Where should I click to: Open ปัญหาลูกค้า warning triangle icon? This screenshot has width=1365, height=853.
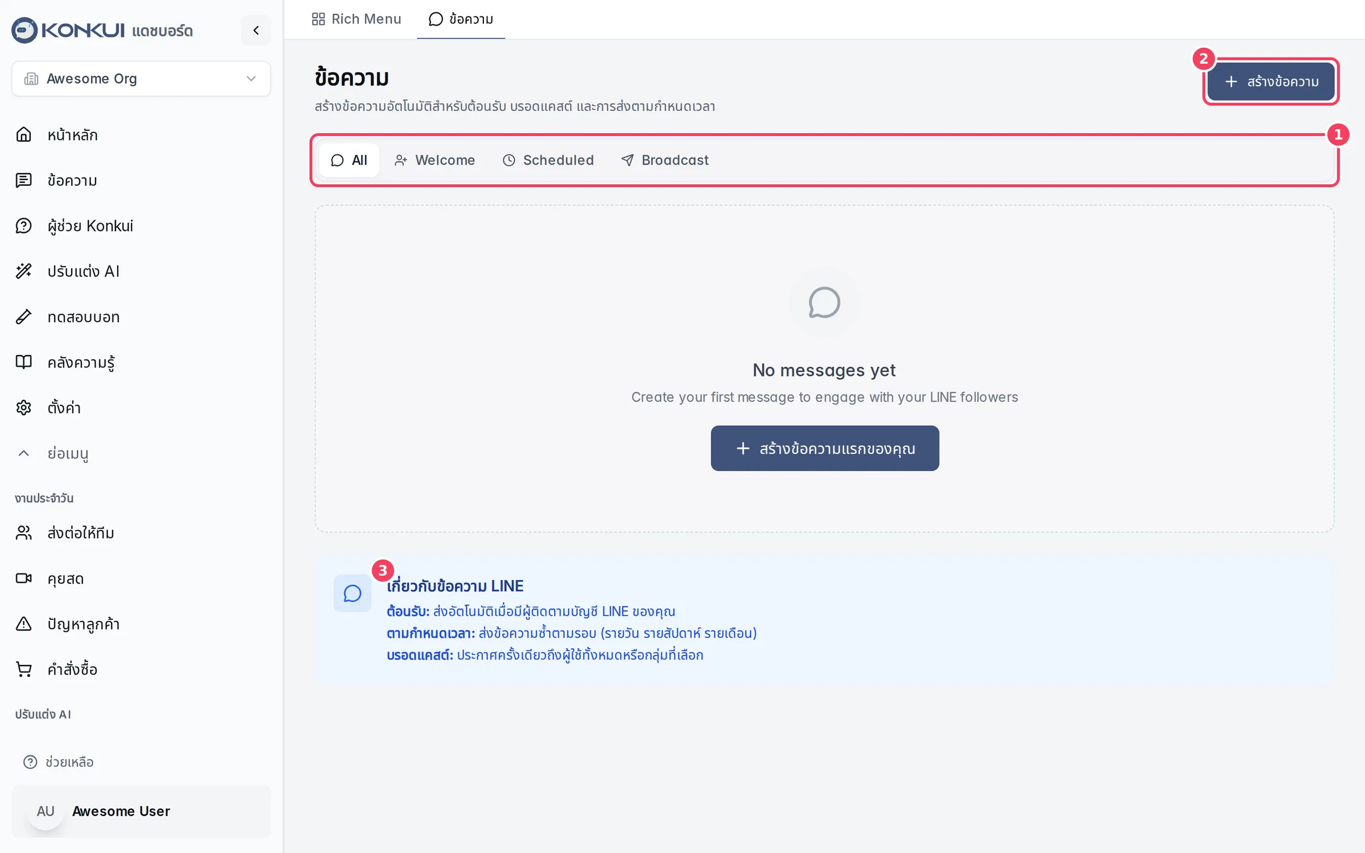pos(23,624)
